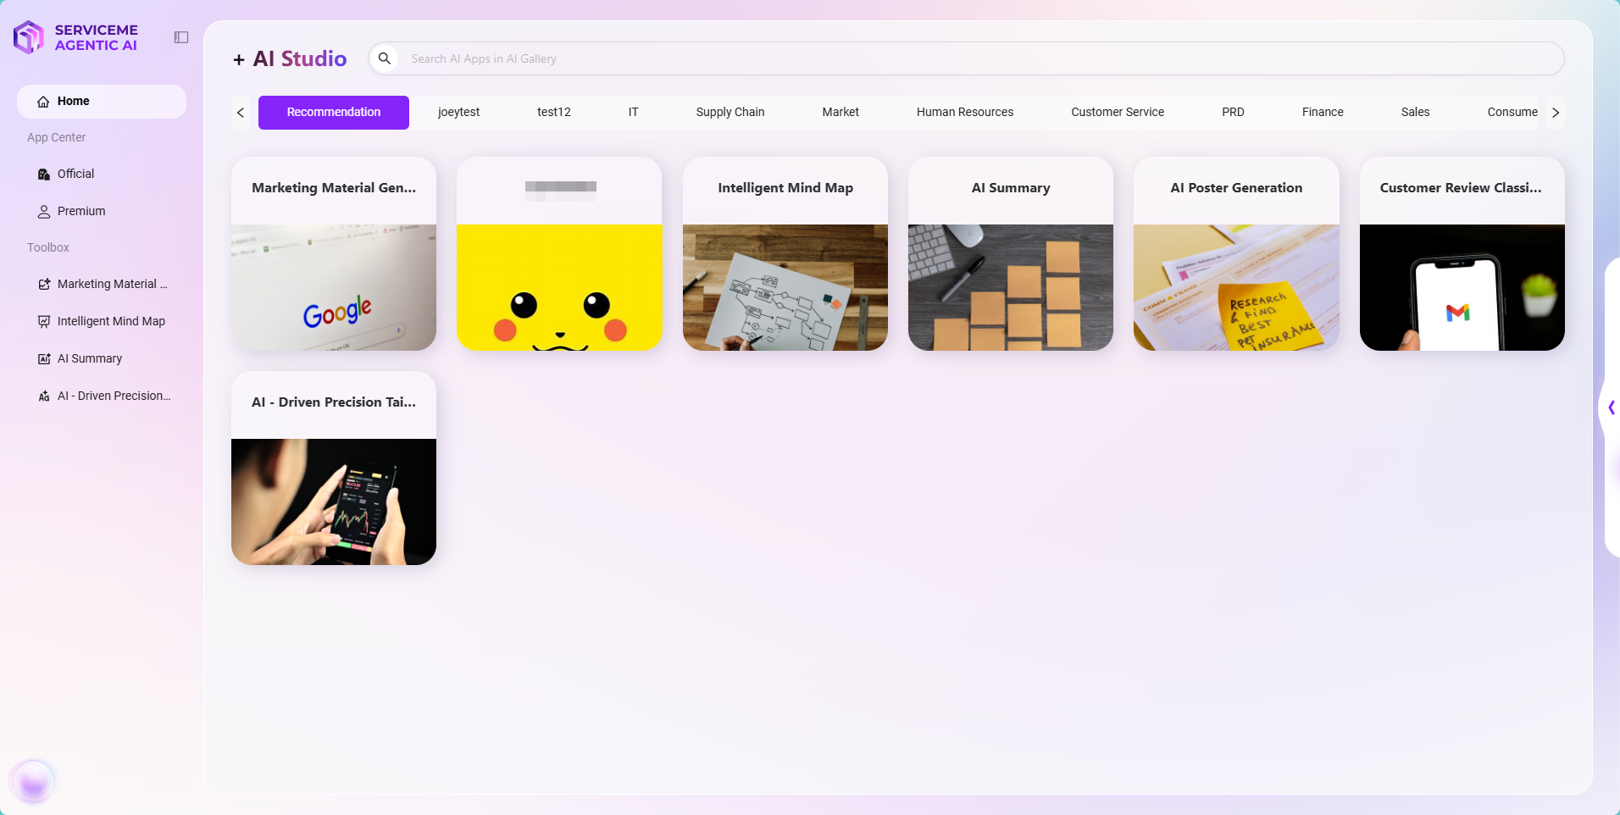Open AI - Driven Precision in Toolbox

(x=102, y=396)
